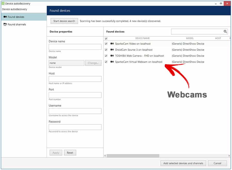Click the Reset button

click(70, 153)
